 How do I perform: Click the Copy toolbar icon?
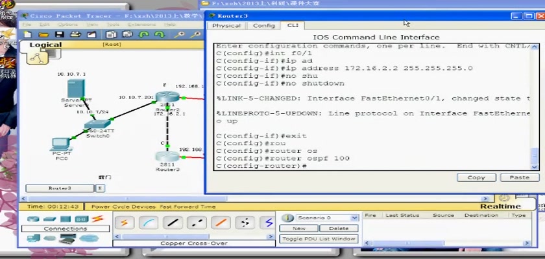[111, 34]
